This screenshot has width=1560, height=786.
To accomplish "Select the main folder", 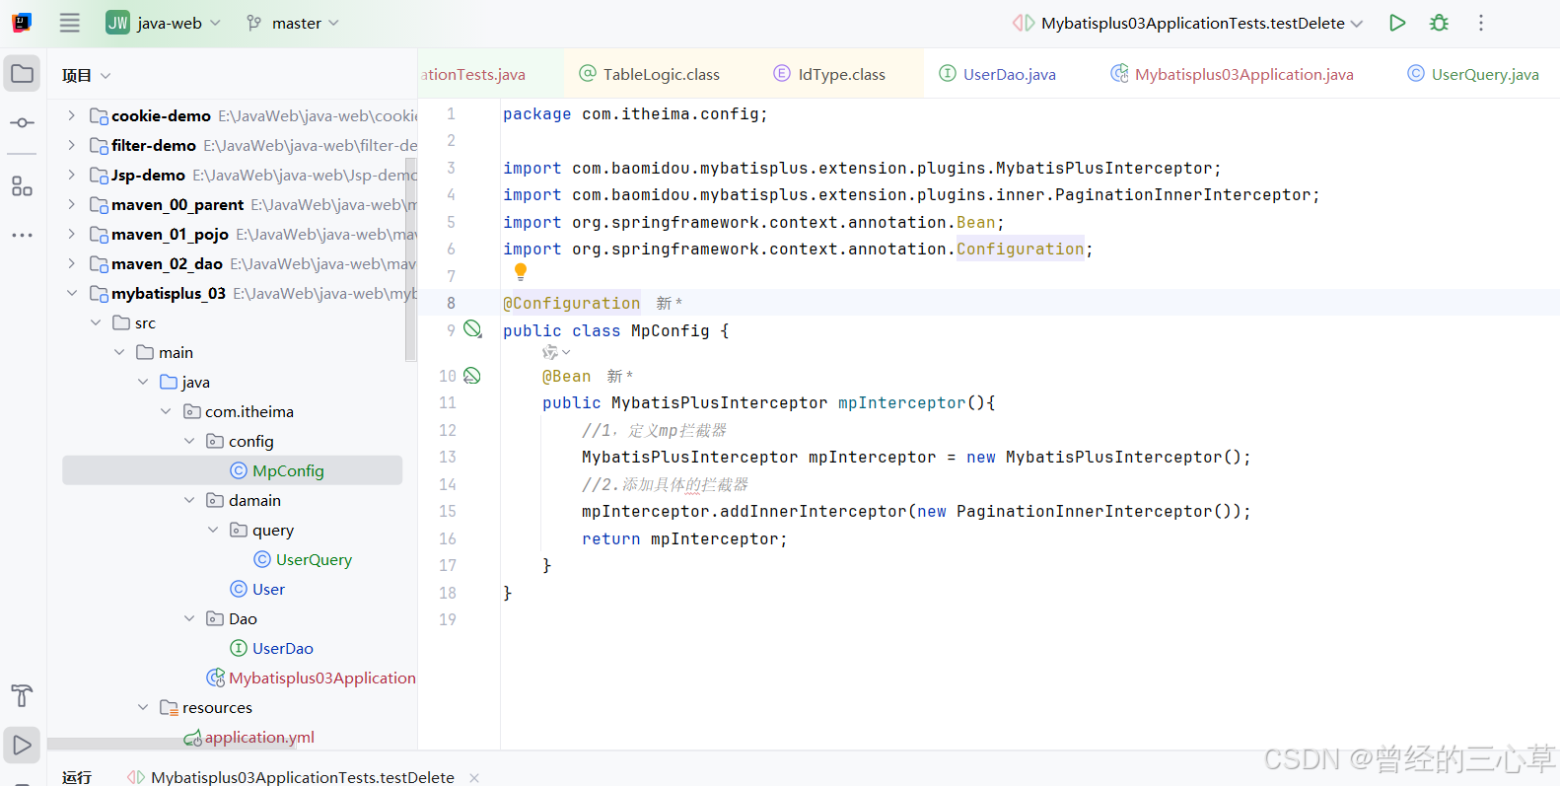I will click(x=176, y=352).
